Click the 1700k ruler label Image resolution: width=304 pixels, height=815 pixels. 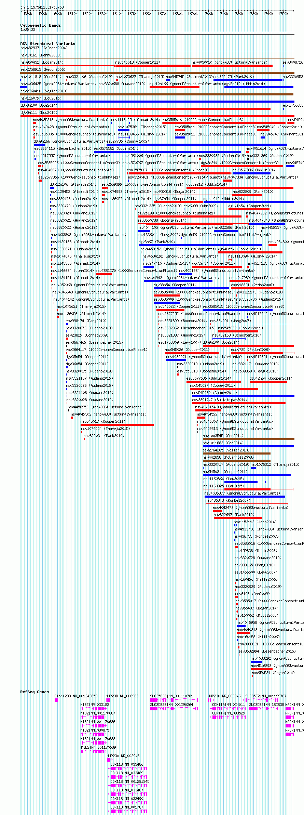(x=208, y=14)
